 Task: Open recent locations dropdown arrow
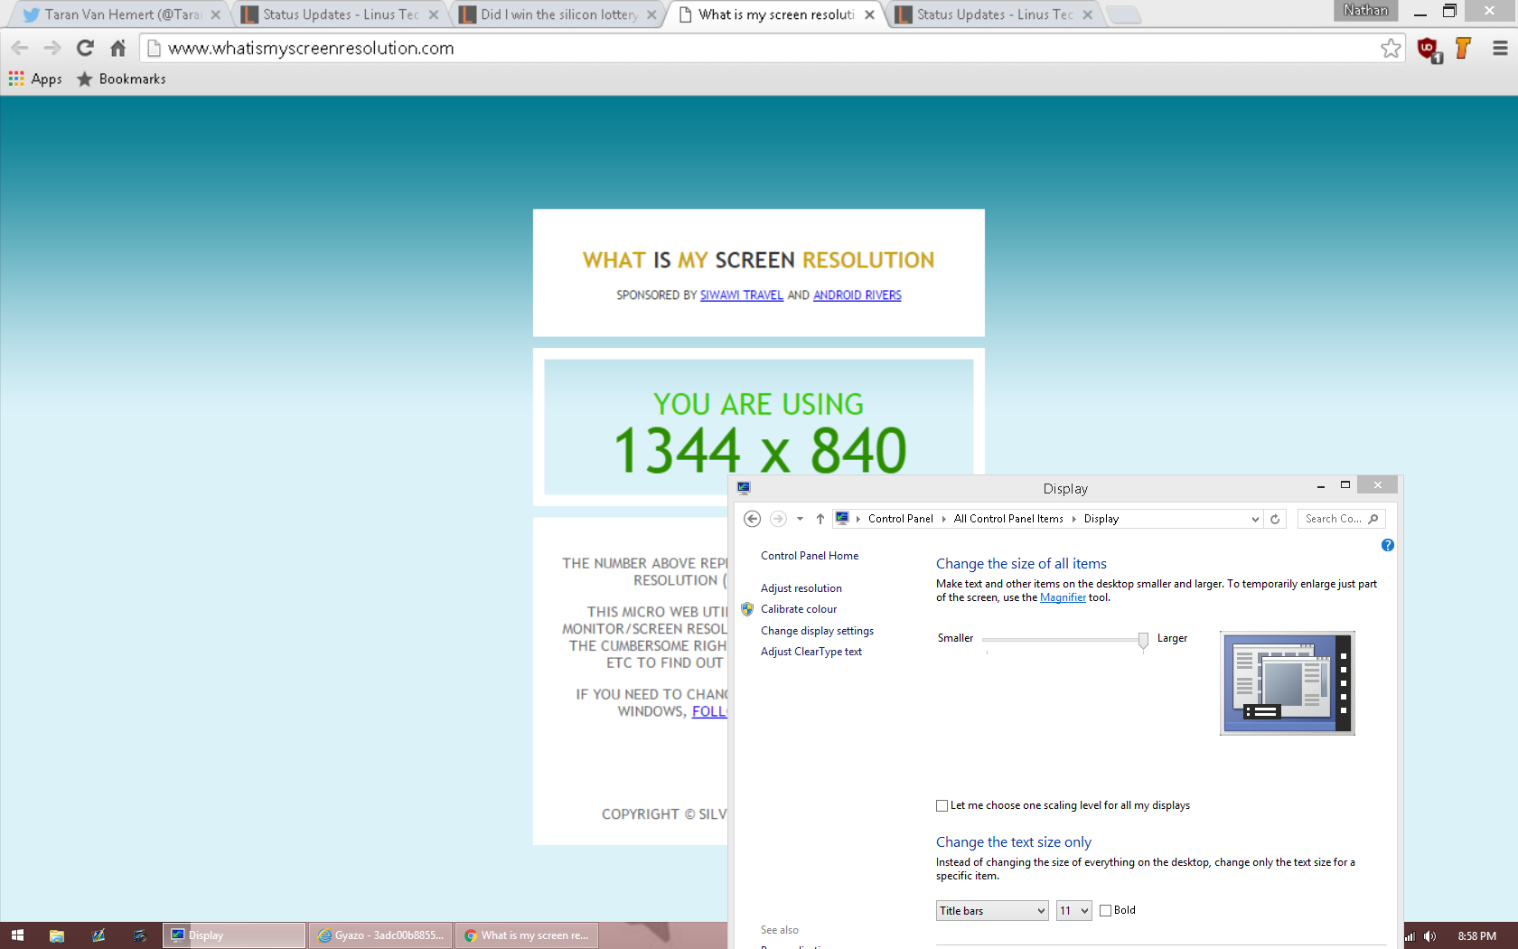pyautogui.click(x=800, y=519)
